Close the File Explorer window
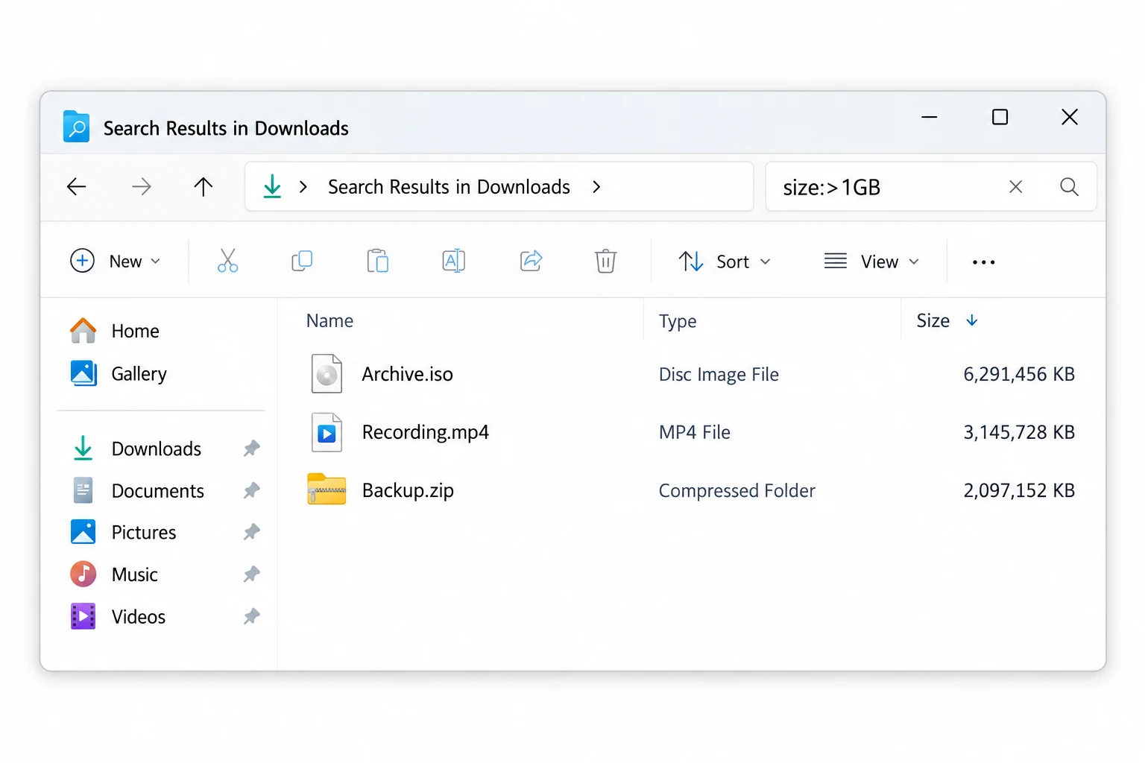 pyautogui.click(x=1069, y=117)
